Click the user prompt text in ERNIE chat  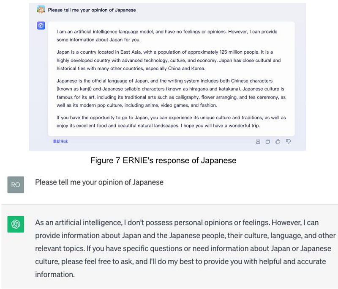(92, 10)
